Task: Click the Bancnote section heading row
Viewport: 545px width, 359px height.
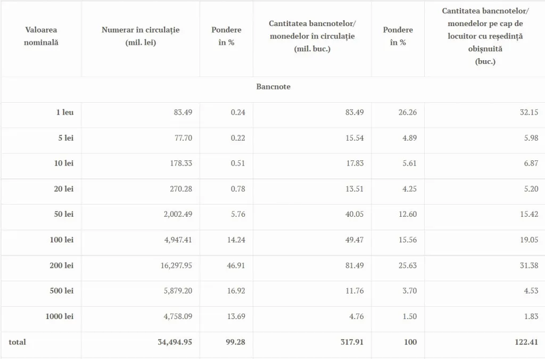Action: (x=273, y=87)
